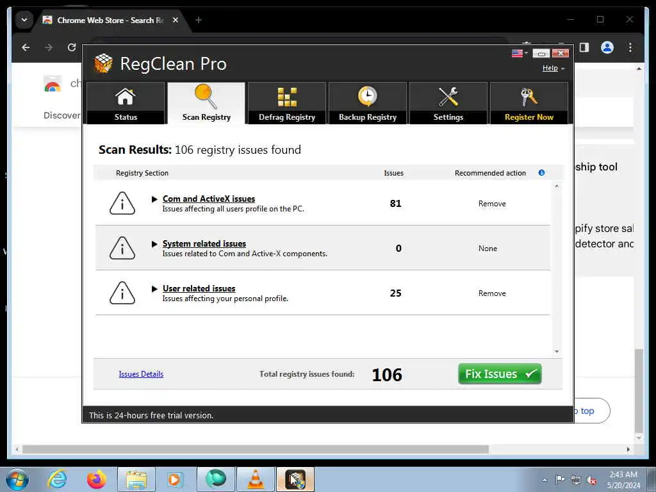Switch to the Scan Registry tab
Viewport: 656px width, 492px height.
pos(206,103)
